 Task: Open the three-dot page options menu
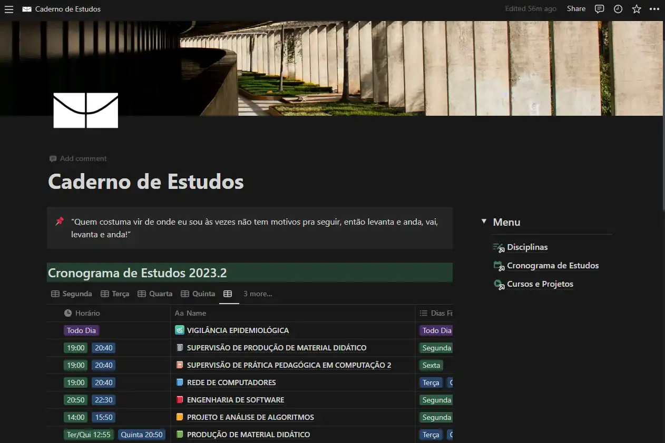point(654,9)
